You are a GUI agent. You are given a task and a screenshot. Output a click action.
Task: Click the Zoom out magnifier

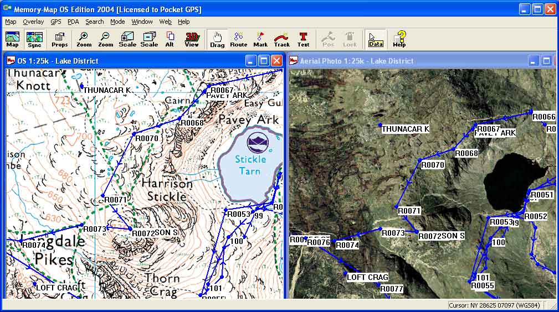105,39
